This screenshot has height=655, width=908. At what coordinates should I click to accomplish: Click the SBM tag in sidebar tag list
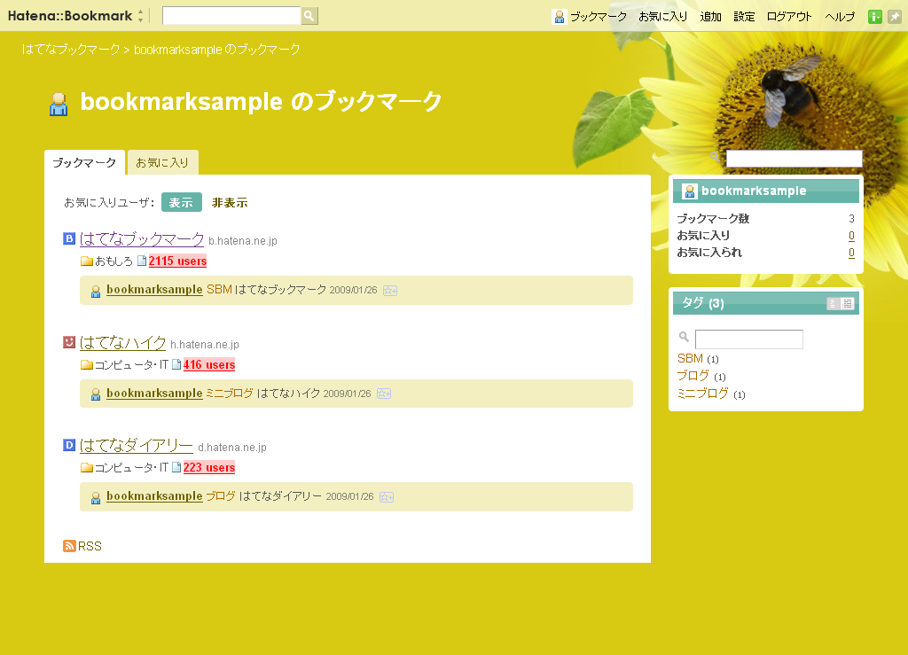tap(690, 358)
